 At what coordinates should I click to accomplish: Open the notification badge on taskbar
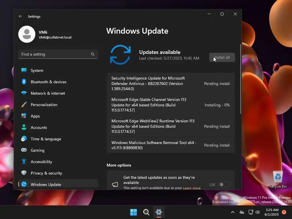[x=284, y=212]
